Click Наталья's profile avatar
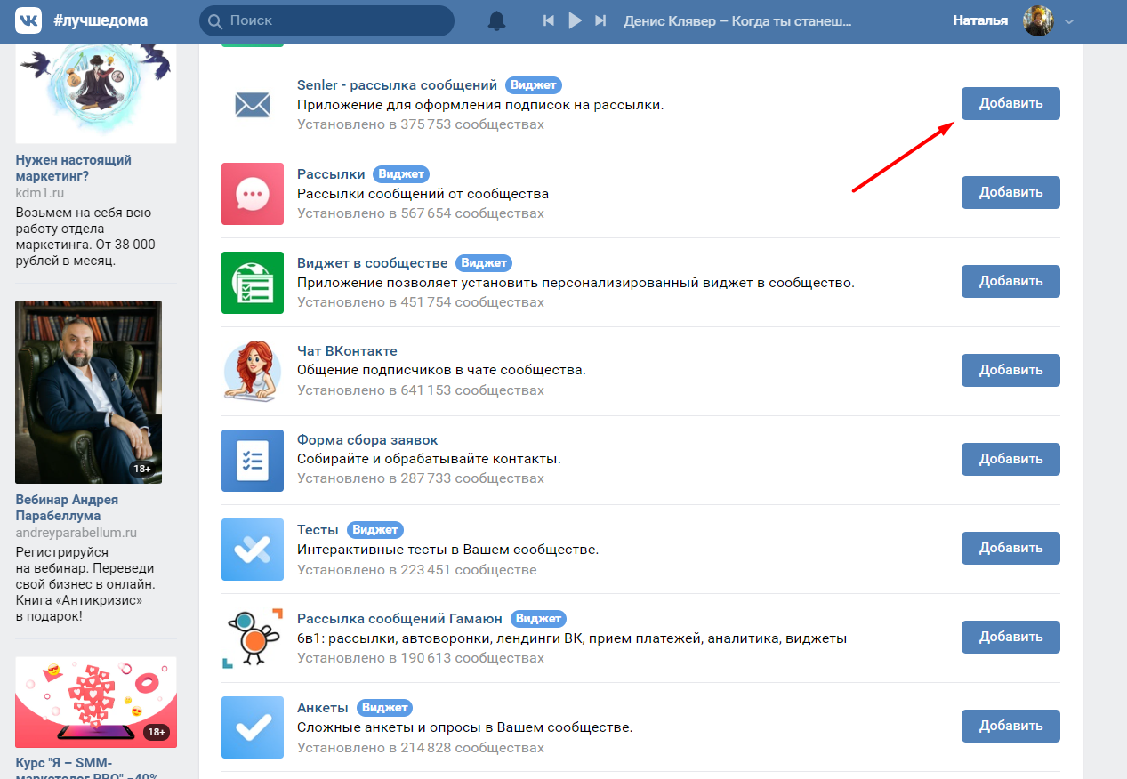The height and width of the screenshot is (779, 1127). (x=1038, y=20)
